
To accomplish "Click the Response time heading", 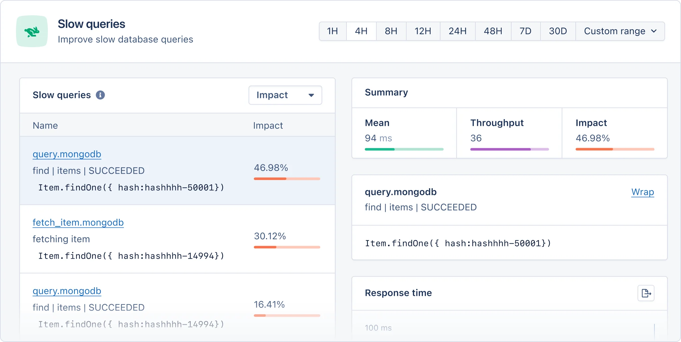I will 398,293.
